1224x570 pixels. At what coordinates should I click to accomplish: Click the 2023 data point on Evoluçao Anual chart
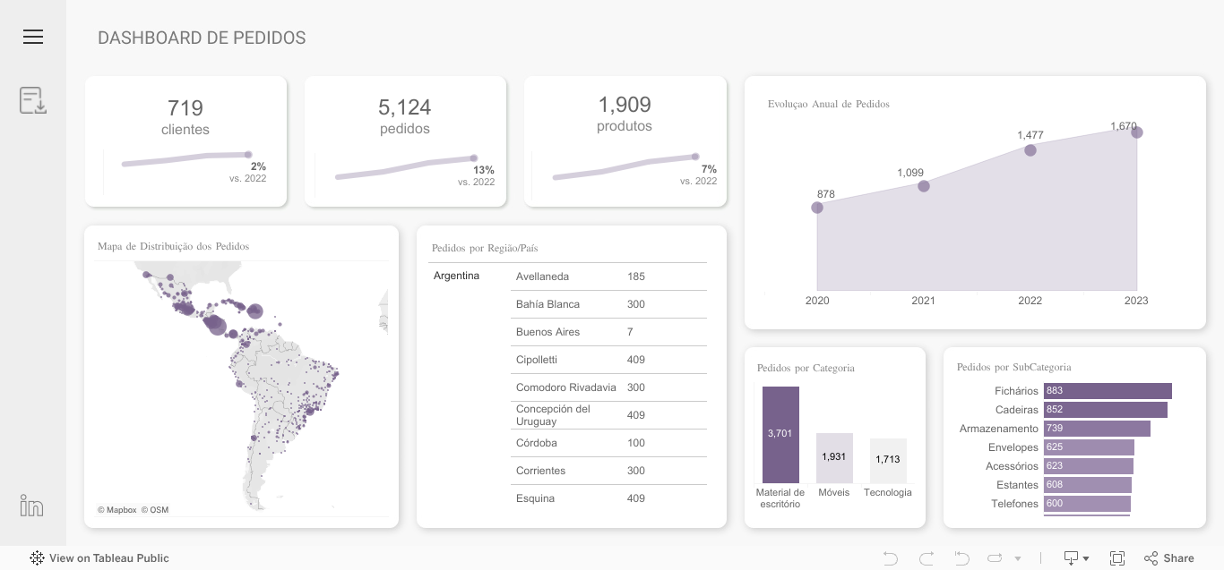(x=1136, y=132)
